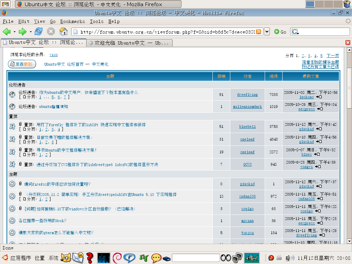The width and height of the screenshot is (352, 264).
Task: Go forward with the green right arrow
Action: 22,32
